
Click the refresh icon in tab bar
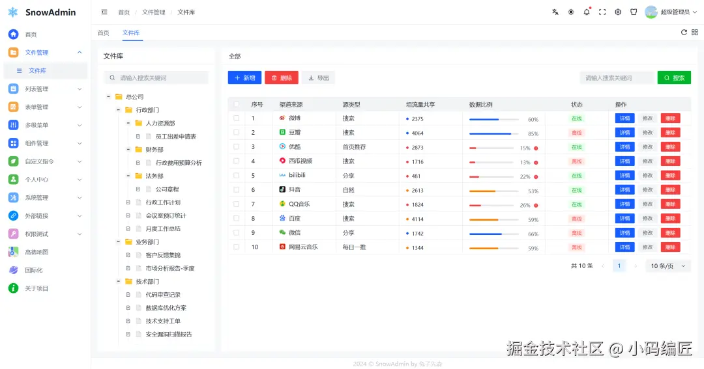point(684,33)
